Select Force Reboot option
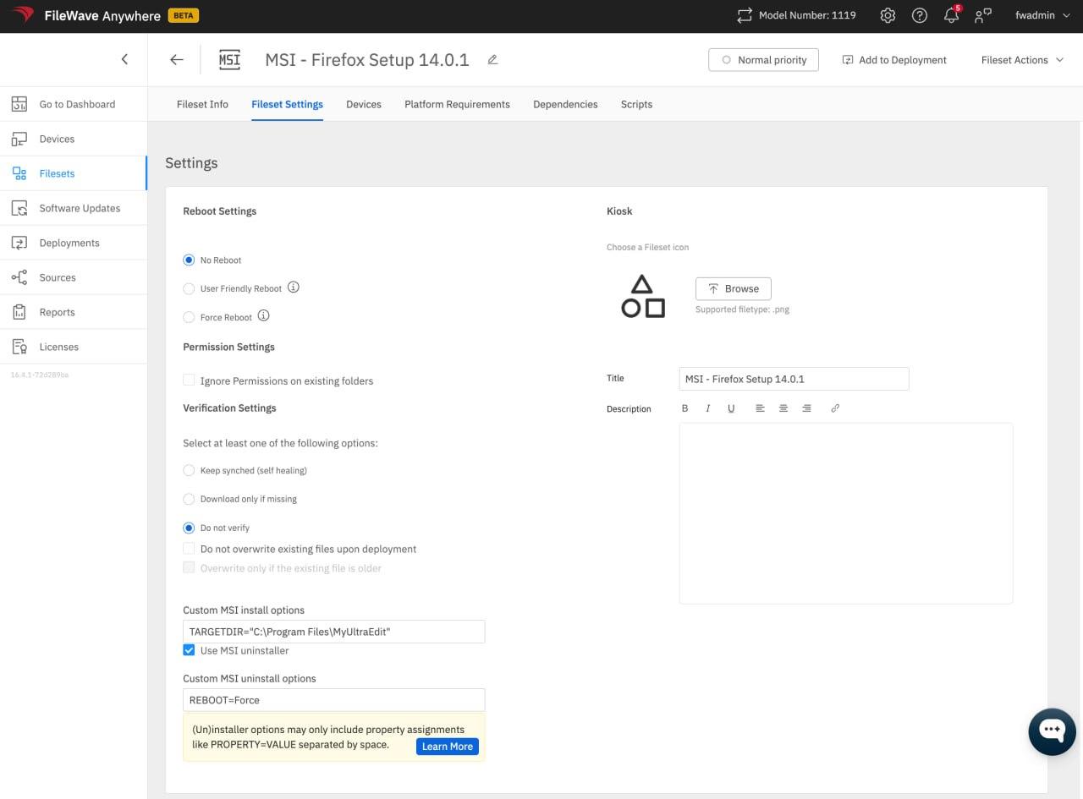 pyautogui.click(x=189, y=317)
